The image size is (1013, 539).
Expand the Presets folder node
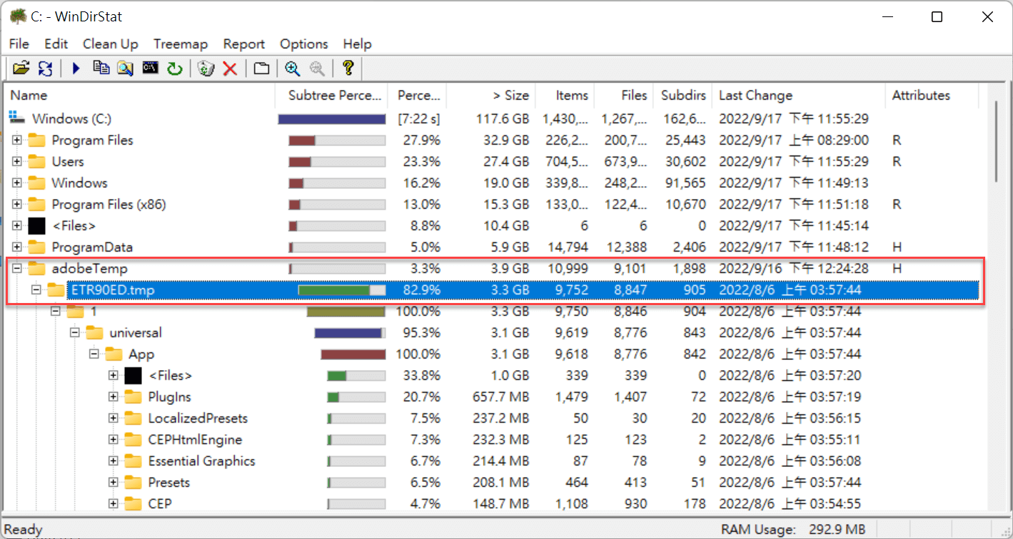point(114,483)
